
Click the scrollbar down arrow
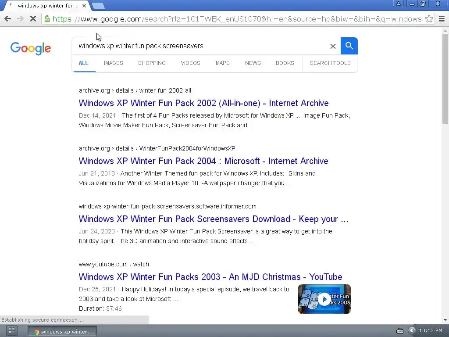point(445,320)
